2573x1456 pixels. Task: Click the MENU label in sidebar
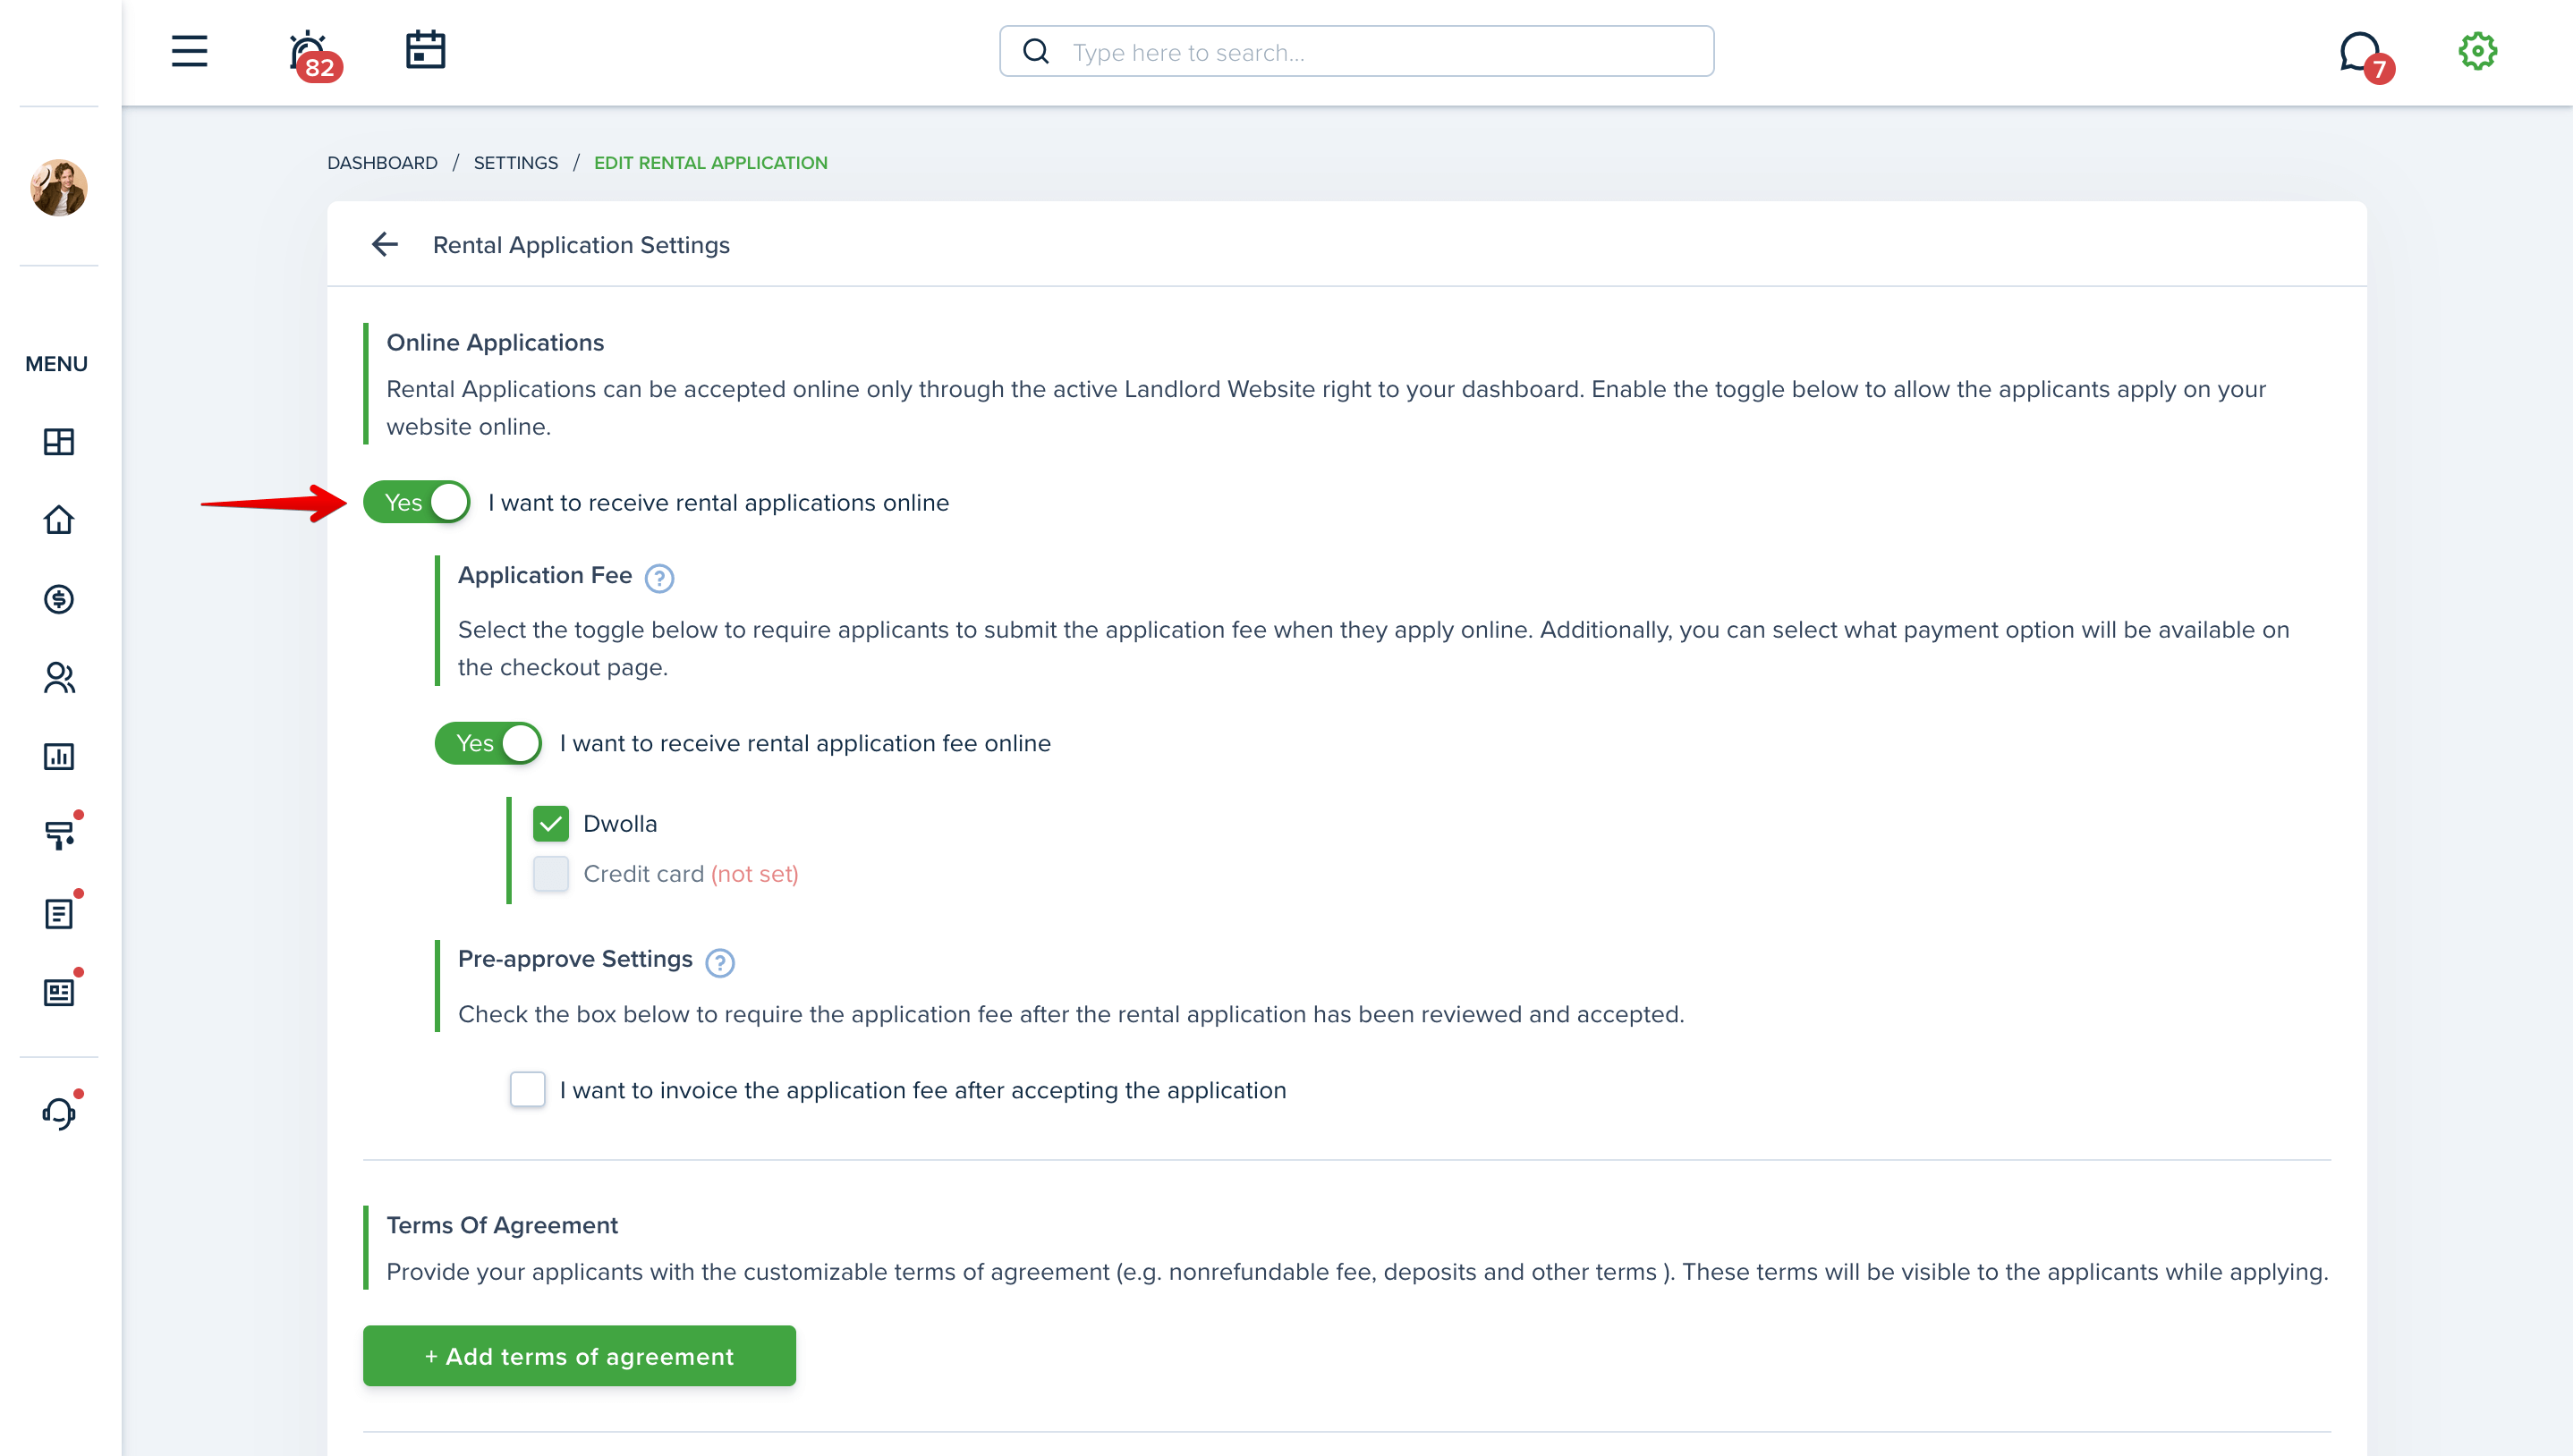(x=56, y=364)
